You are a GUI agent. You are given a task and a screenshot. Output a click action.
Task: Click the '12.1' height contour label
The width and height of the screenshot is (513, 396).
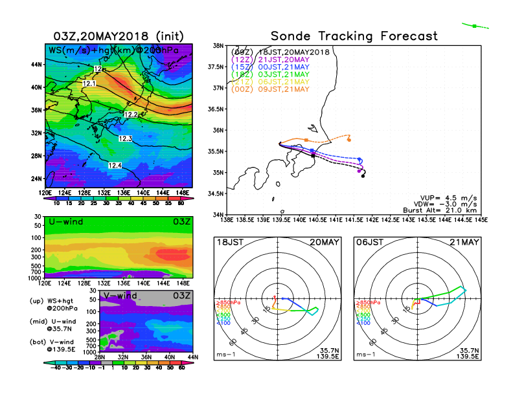(x=89, y=83)
